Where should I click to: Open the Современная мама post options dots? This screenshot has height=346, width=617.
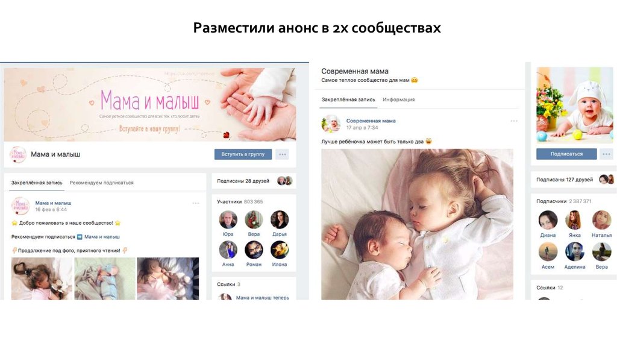coord(514,121)
